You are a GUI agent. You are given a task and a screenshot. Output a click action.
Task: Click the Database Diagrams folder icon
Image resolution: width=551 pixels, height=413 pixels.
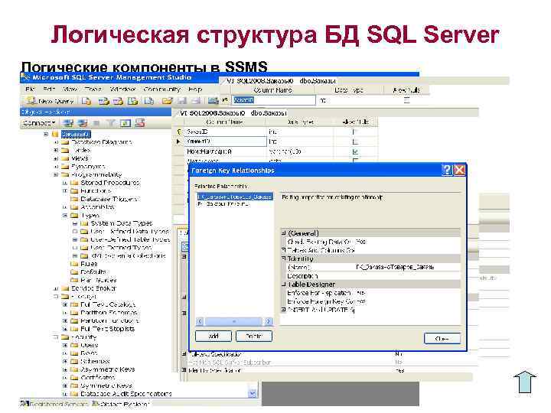[65, 142]
